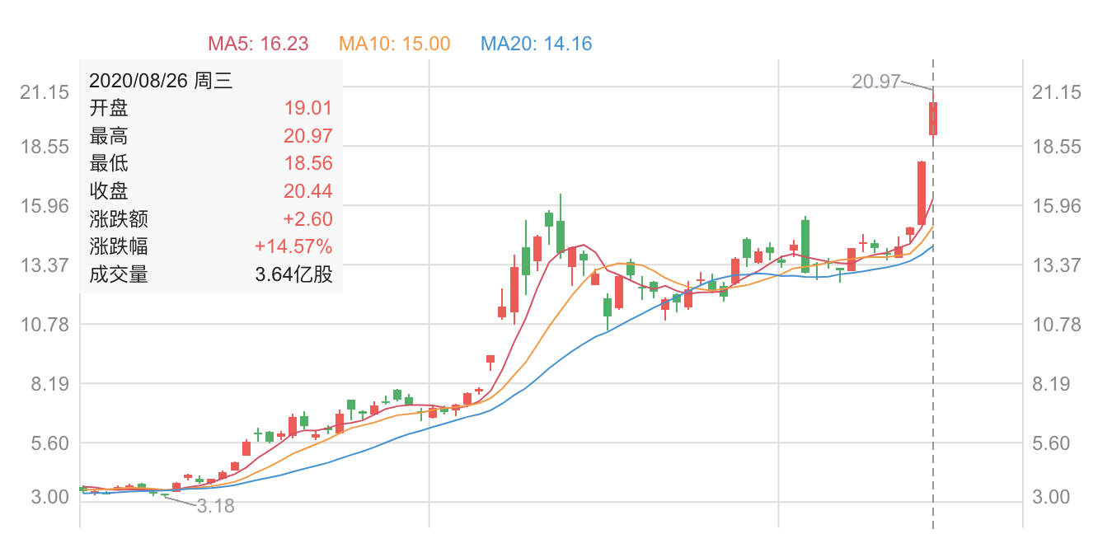The image size is (1098, 534).
Task: Select the 最低 label in the tooltip
Action: pyautogui.click(x=109, y=163)
